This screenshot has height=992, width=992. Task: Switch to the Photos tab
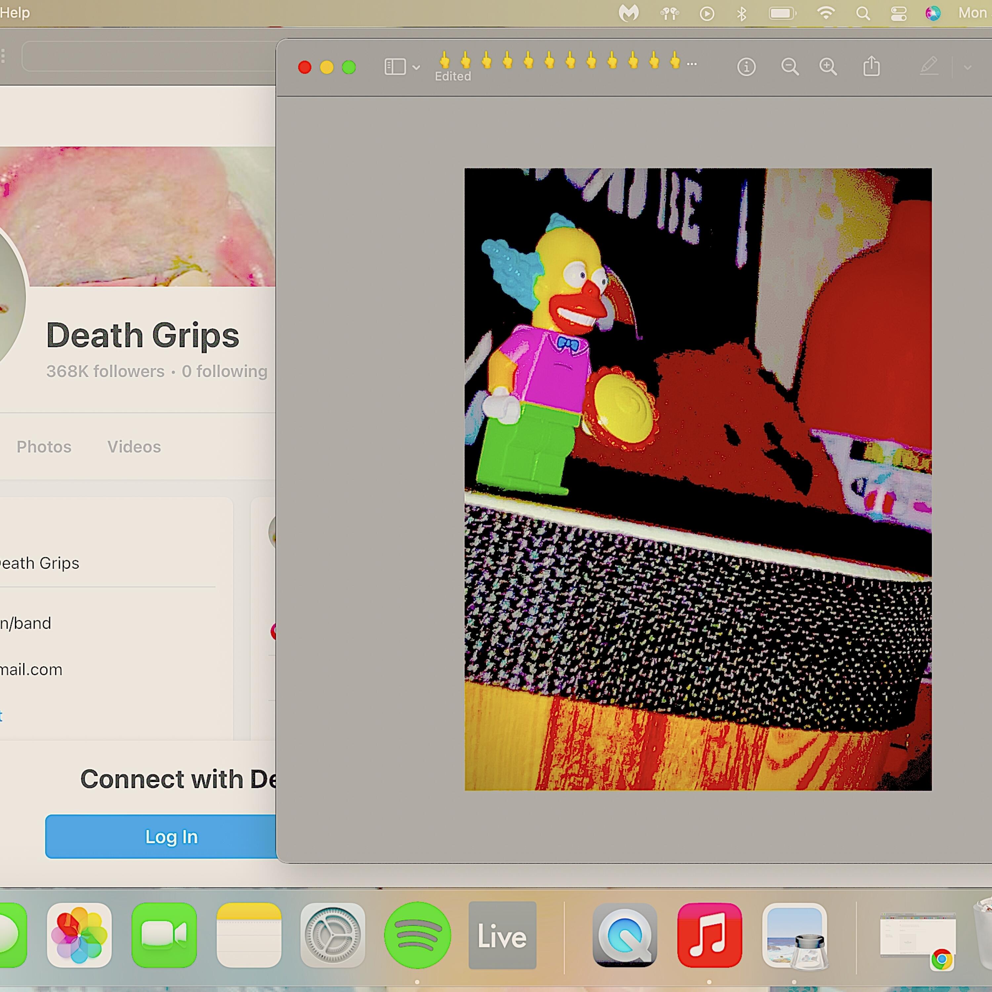pyautogui.click(x=44, y=447)
